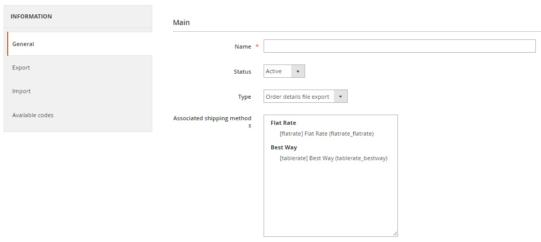Open the Status dropdown showing Active
This screenshot has height=242, width=541.
(x=284, y=71)
